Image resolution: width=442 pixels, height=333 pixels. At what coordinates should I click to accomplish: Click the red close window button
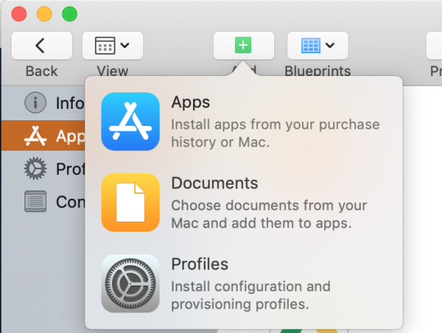click(19, 14)
